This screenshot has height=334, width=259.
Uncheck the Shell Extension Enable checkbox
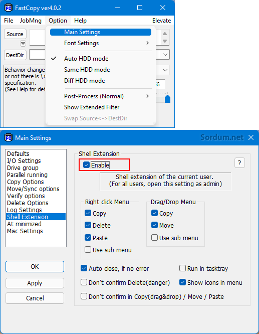pyautogui.click(x=86, y=165)
